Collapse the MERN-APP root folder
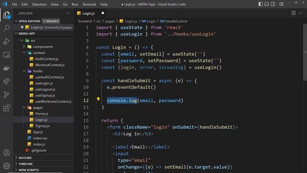 point(16,33)
